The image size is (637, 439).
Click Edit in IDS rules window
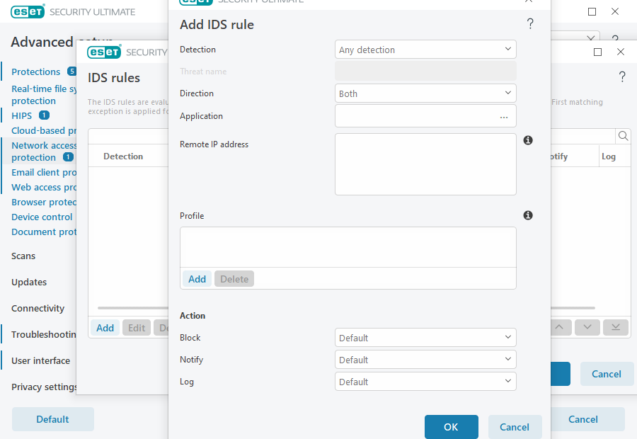click(137, 328)
